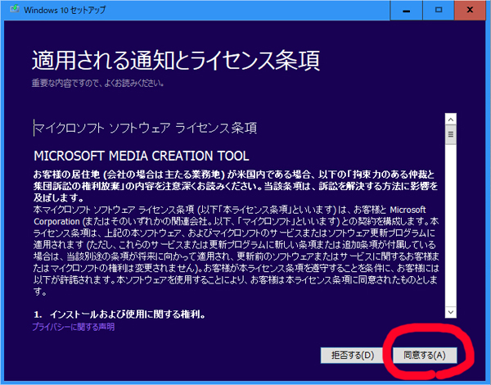Click the 拒否する(D) decline button
The image size is (491, 385).
[352, 356]
